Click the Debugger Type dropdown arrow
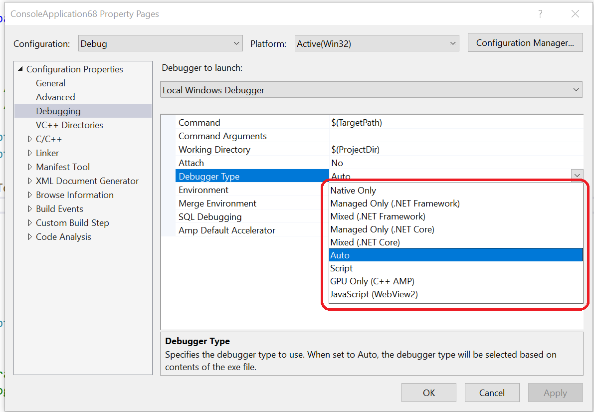The image size is (594, 412). tap(577, 175)
